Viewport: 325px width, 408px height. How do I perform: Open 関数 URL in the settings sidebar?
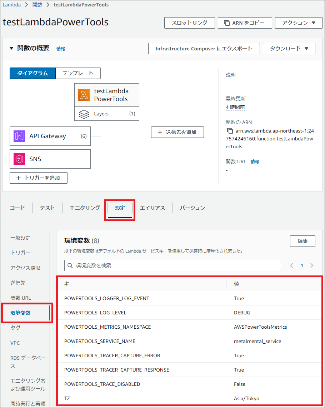21,298
